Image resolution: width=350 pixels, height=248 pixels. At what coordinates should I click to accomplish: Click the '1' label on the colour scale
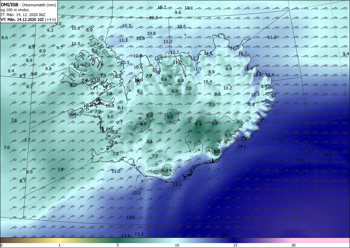coord(59,246)
